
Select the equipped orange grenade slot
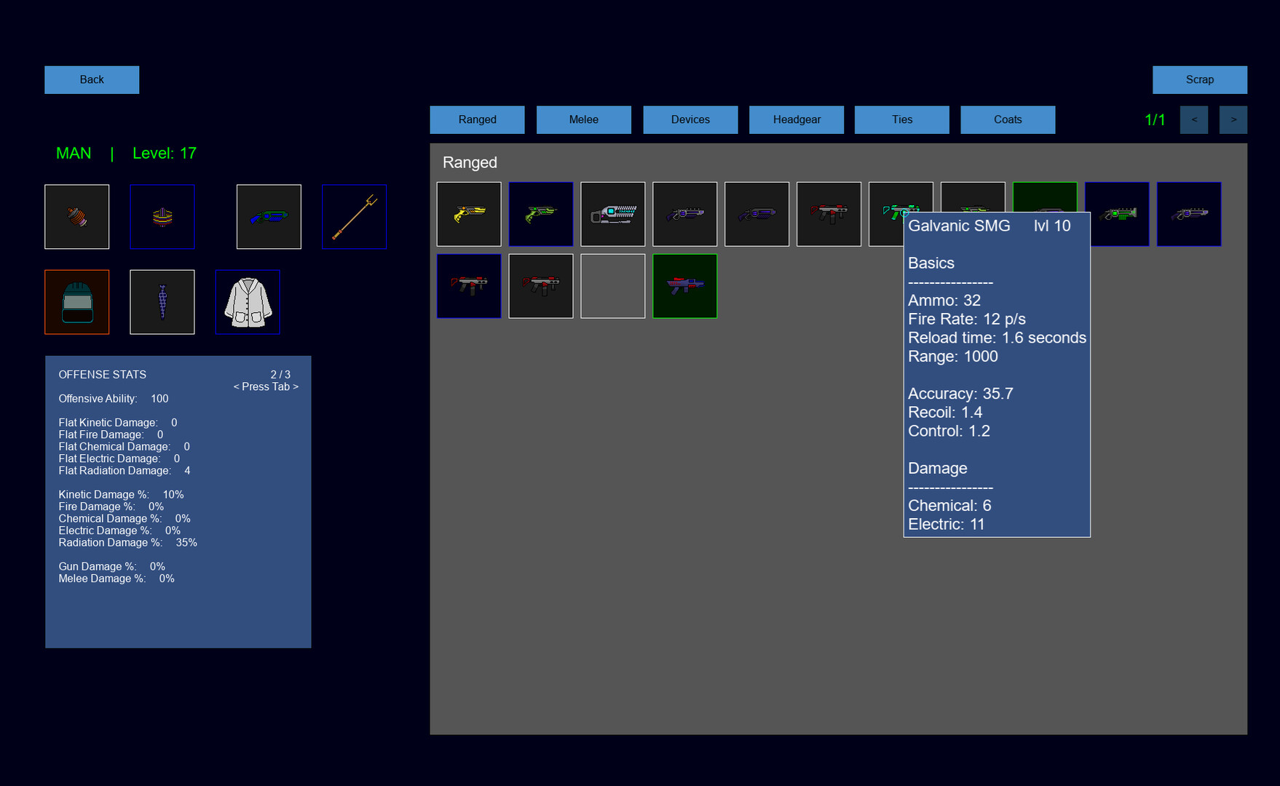(x=76, y=217)
